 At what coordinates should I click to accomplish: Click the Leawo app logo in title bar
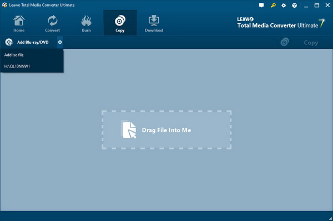click(x=4, y=5)
